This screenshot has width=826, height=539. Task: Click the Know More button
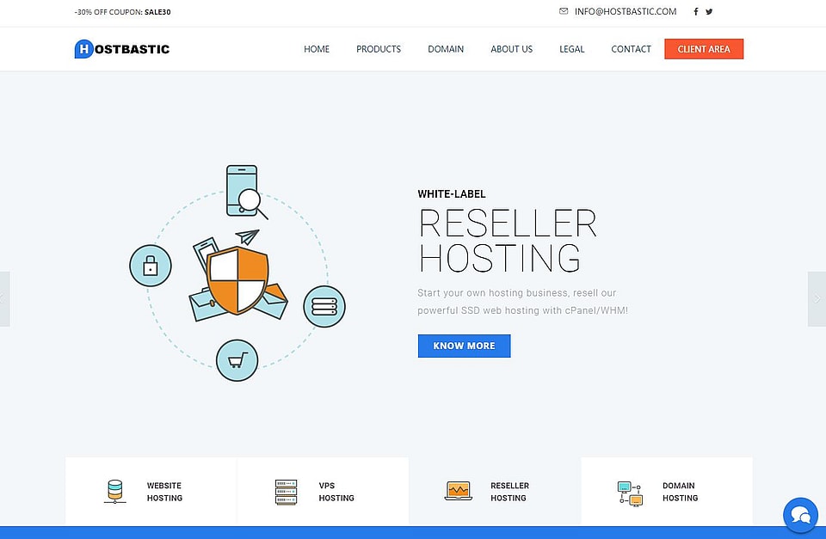pos(464,346)
